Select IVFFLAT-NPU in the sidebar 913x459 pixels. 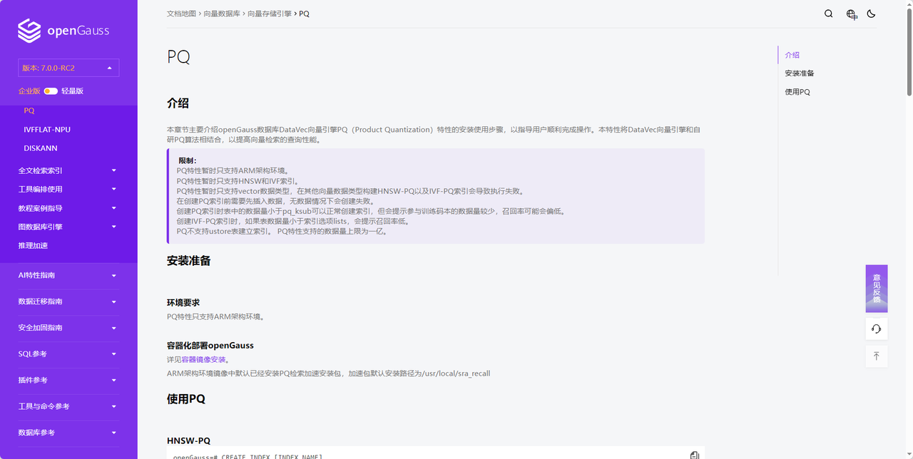[47, 130]
